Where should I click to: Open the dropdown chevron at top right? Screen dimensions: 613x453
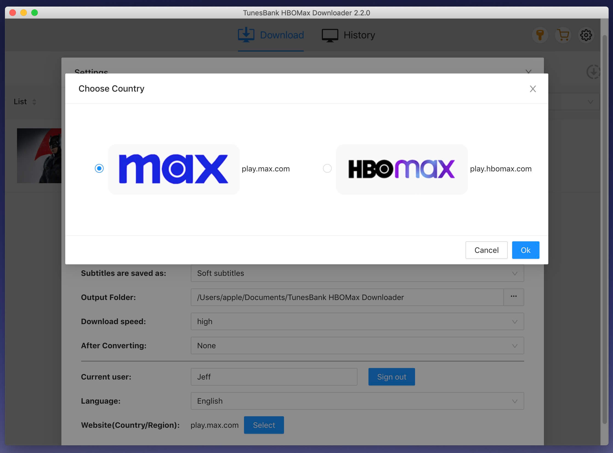(x=590, y=102)
